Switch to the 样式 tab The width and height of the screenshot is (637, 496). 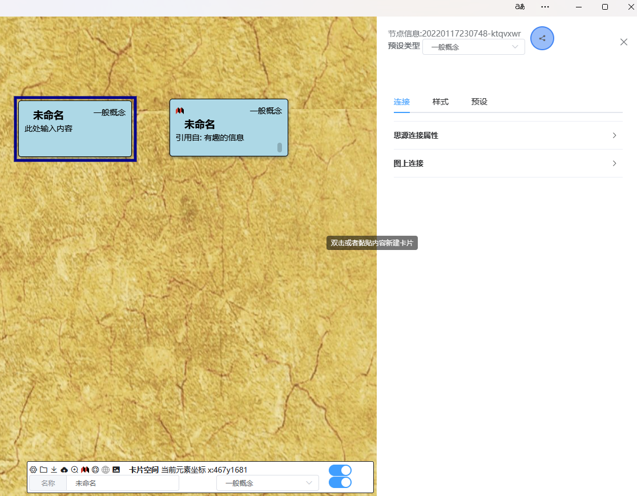[441, 102]
